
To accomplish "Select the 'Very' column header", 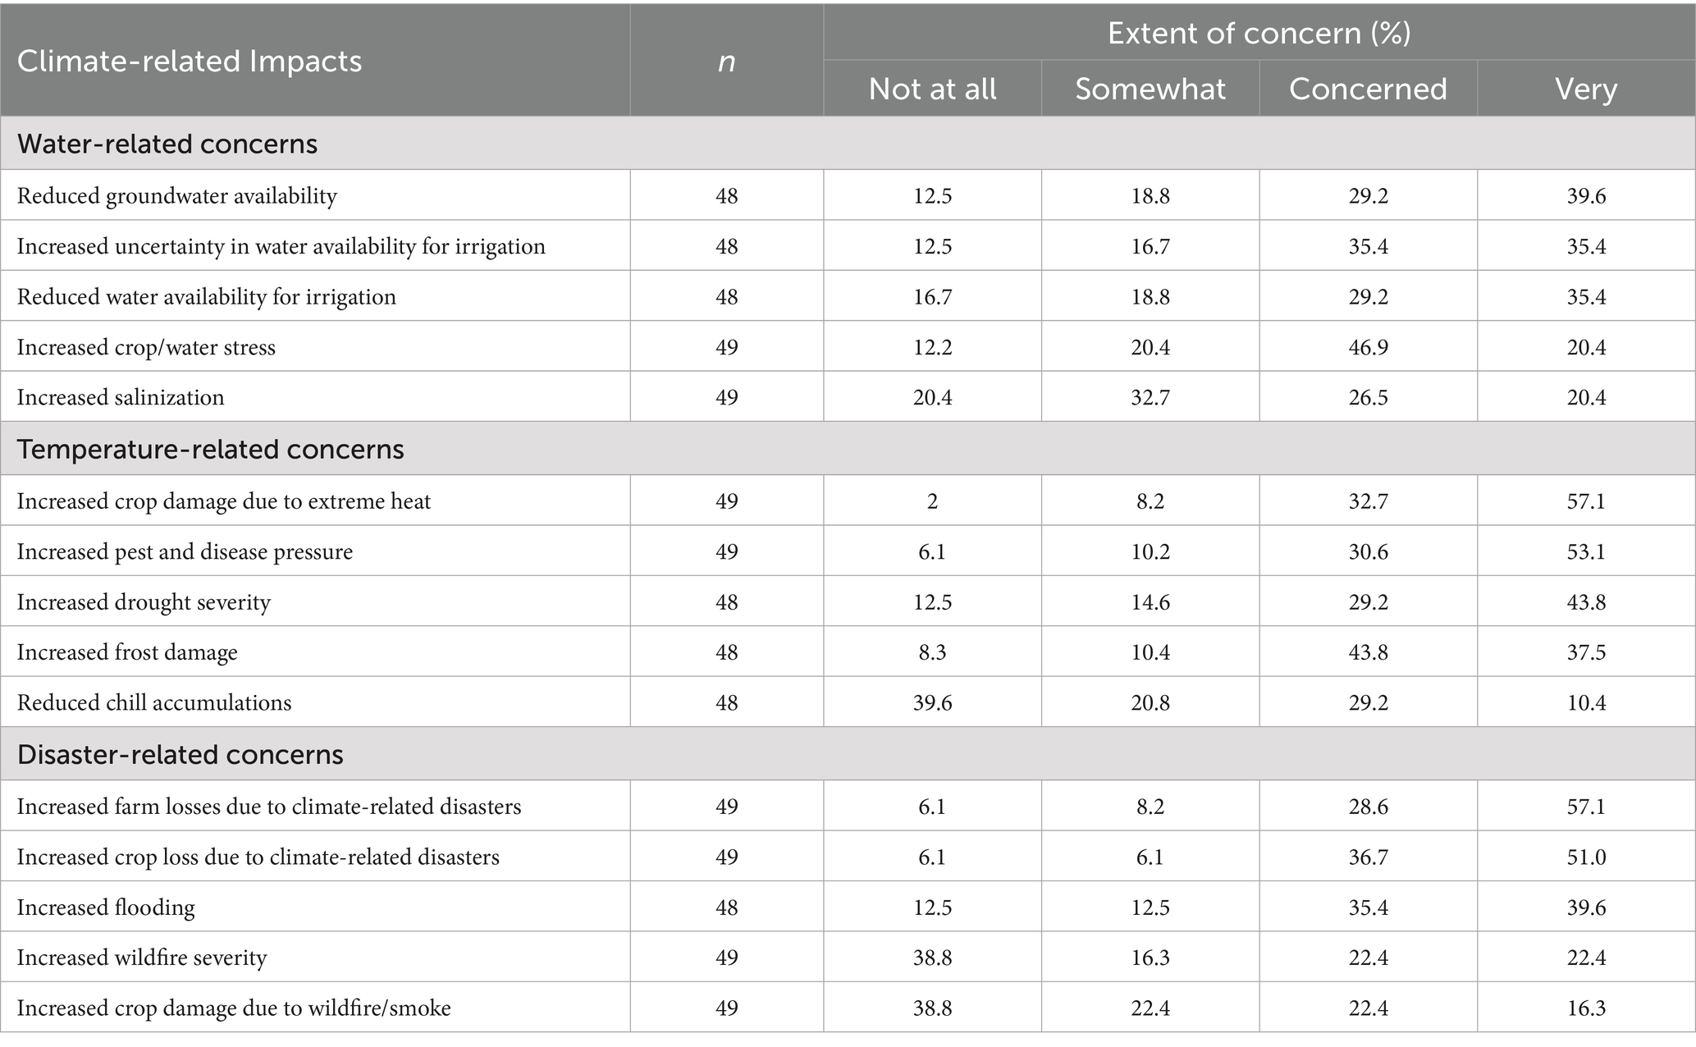I will pyautogui.click(x=1585, y=89).
